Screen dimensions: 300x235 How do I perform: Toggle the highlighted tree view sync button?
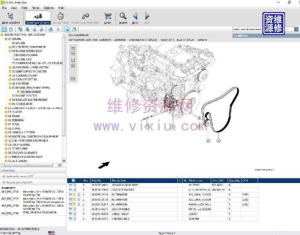(68, 29)
